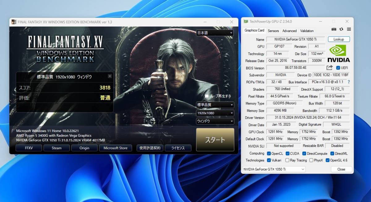Switch to the Graphics Card tab

(x=254, y=30)
